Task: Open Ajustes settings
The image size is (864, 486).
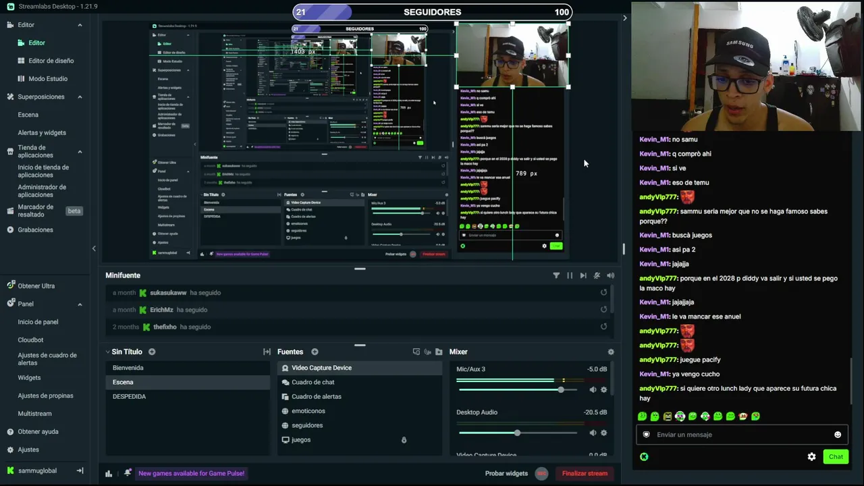Action: point(28,450)
